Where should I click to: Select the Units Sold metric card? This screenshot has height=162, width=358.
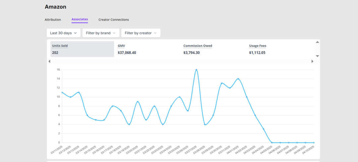point(82,49)
